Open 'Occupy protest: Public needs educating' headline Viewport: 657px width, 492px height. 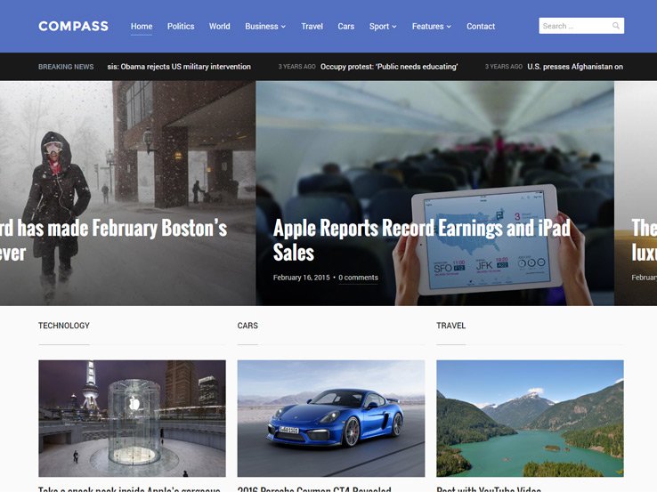[389, 67]
